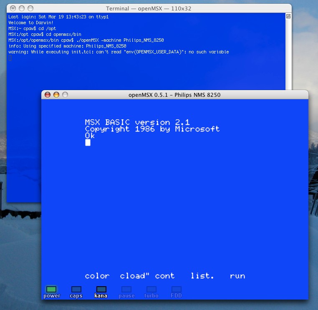Click the green power LED indicator

click(51, 289)
